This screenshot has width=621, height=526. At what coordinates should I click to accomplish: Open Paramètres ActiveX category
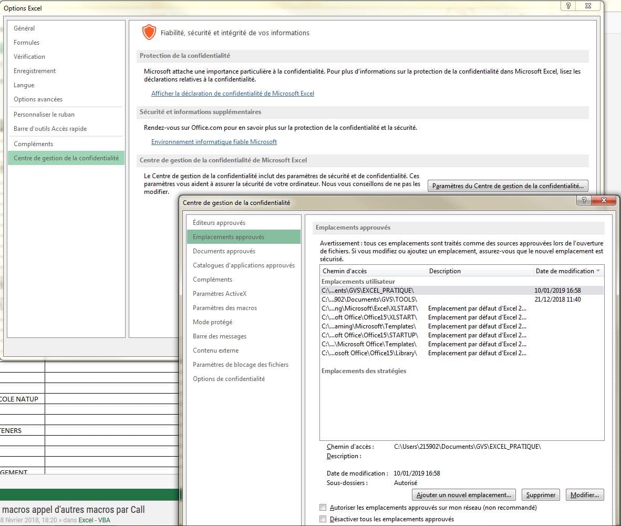click(220, 294)
